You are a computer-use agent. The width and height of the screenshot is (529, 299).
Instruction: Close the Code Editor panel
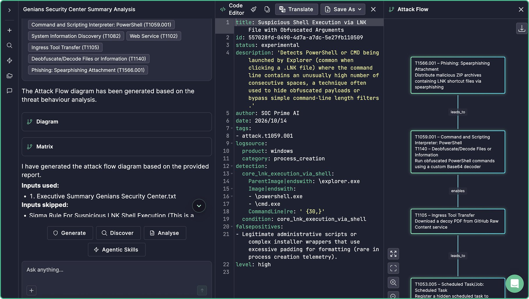(373, 9)
